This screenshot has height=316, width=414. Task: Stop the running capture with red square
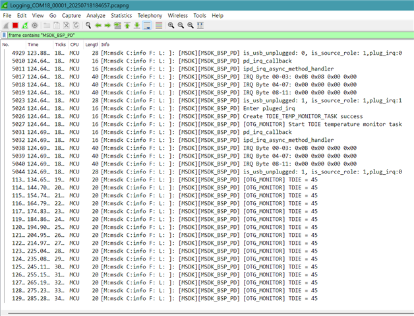pyautogui.click(x=15, y=25)
